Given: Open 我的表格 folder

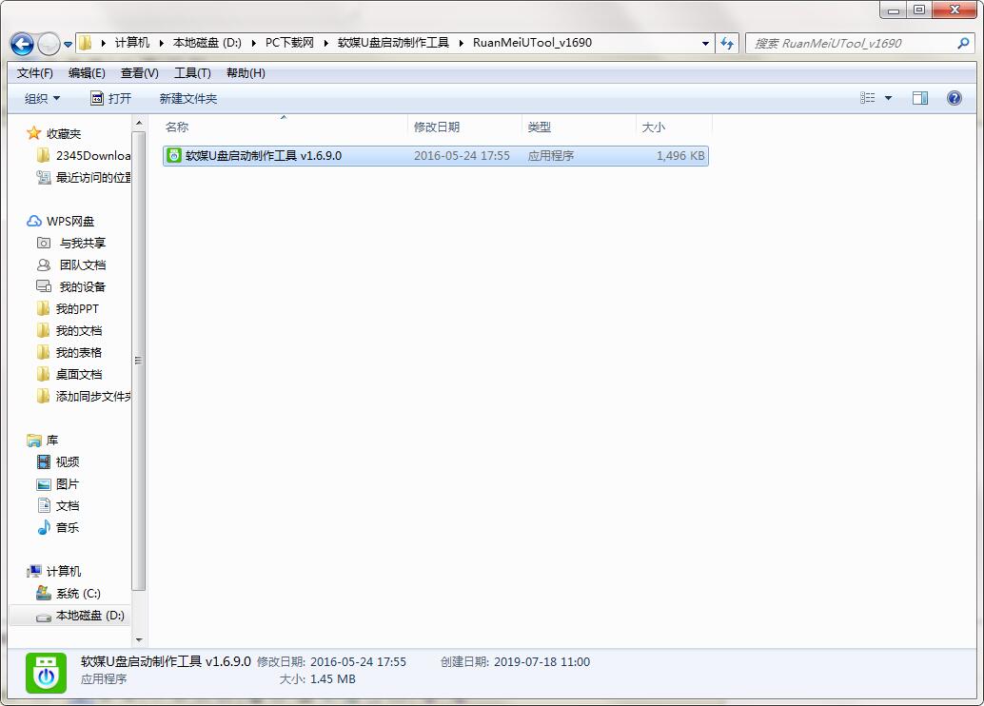Looking at the screenshot, I should click(x=69, y=353).
